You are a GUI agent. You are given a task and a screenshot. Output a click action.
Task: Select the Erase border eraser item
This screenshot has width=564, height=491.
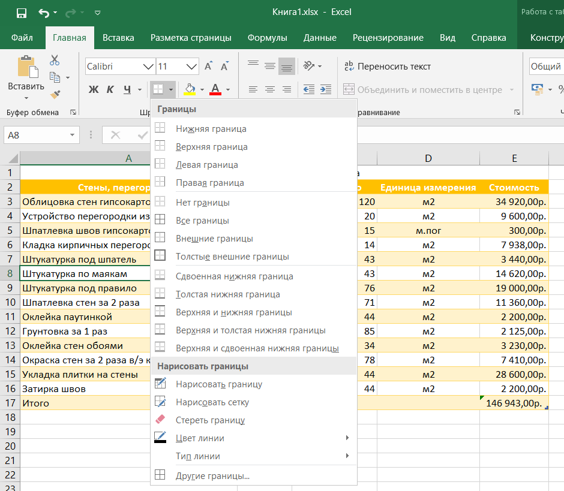(210, 420)
